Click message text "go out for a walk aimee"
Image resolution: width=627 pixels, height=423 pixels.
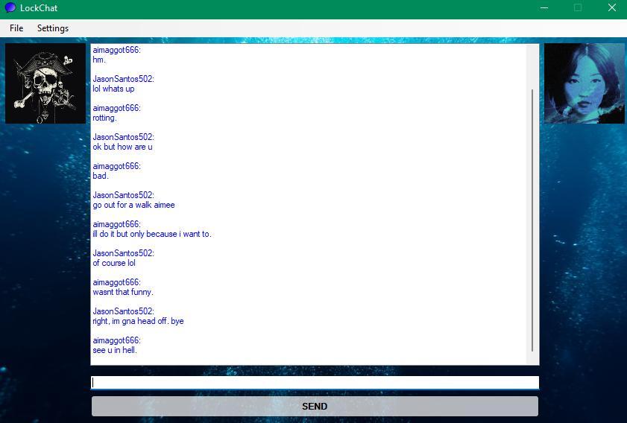[x=133, y=205]
